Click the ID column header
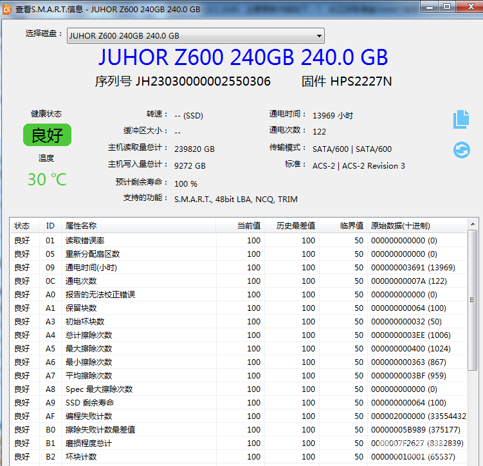Viewport: 483px width, 466px height. (50, 226)
